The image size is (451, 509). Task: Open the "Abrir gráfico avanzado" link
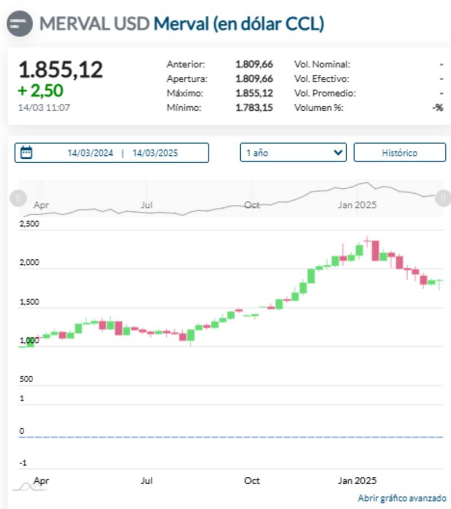(402, 498)
